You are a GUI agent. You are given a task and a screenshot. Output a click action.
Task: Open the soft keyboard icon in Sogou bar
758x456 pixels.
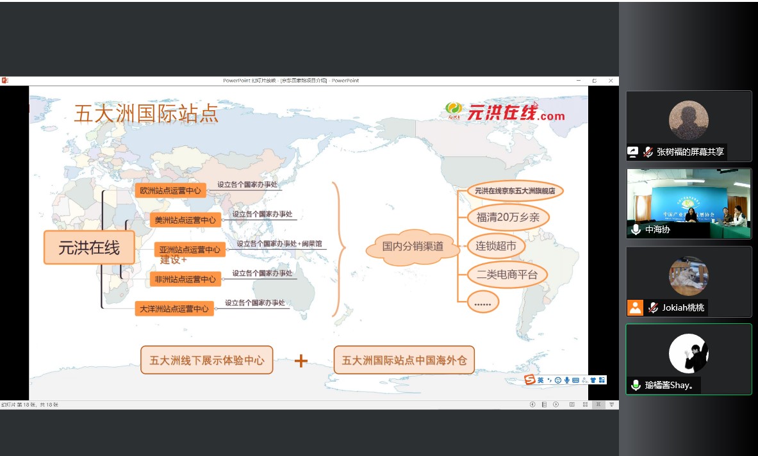click(576, 380)
